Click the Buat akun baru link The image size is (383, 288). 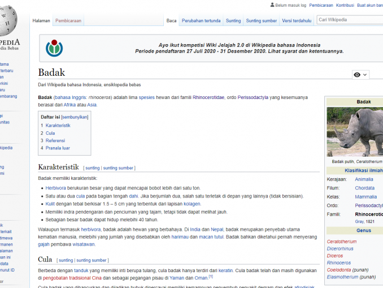370,5
